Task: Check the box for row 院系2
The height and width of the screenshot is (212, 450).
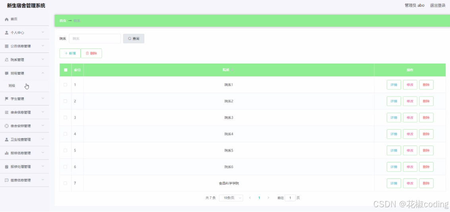Action: point(66,101)
